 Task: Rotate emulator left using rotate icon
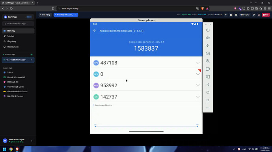click(208, 69)
